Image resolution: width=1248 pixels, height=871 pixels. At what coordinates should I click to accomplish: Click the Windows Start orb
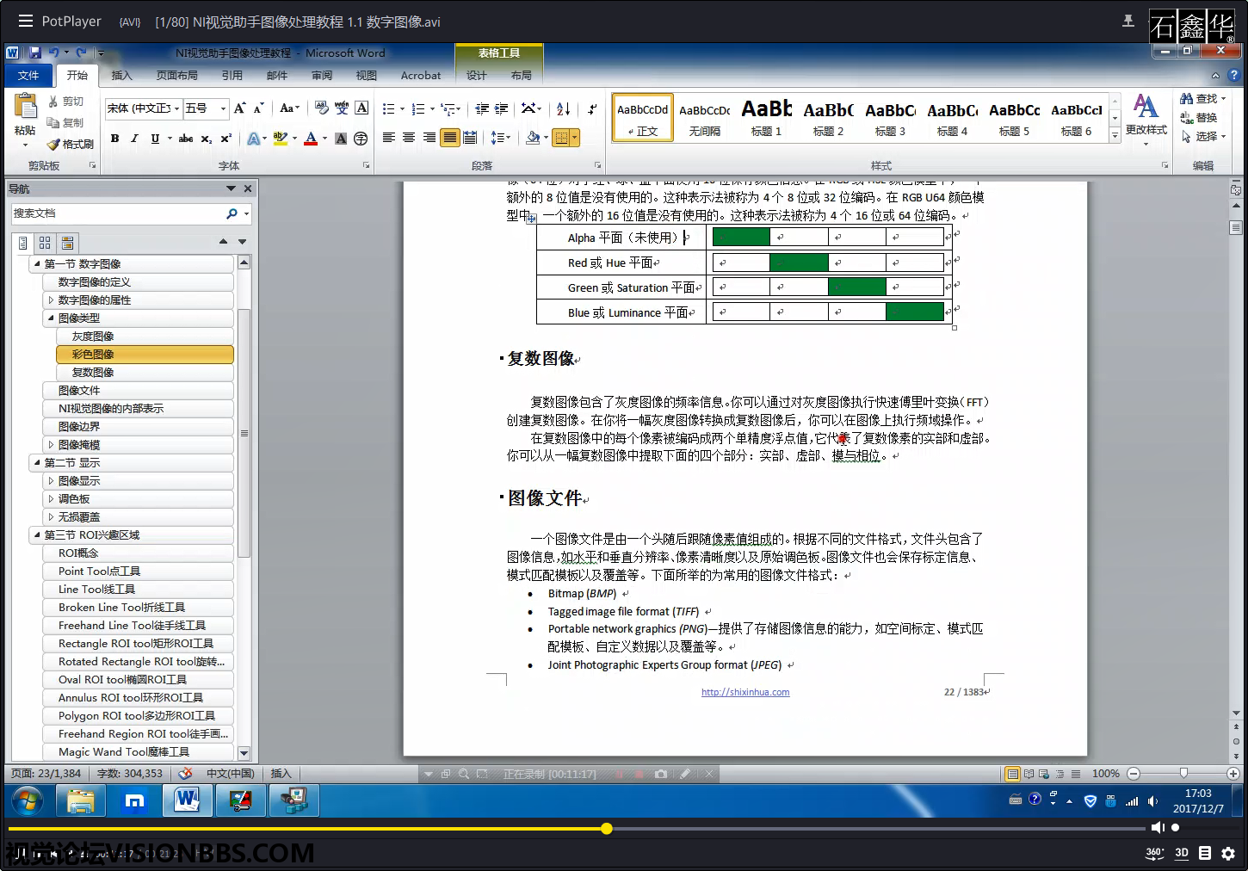click(28, 801)
